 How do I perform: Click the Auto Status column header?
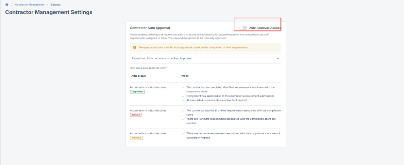click(x=139, y=76)
